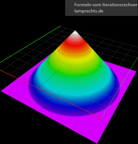Click the solid green axis line

pos(30,45)
